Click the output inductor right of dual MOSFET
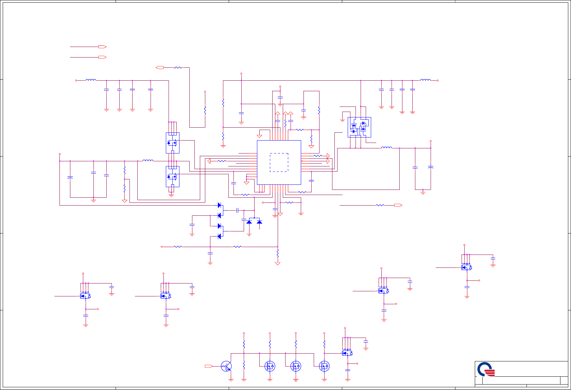Image resolution: width=571 pixels, height=390 pixels. pos(386,148)
